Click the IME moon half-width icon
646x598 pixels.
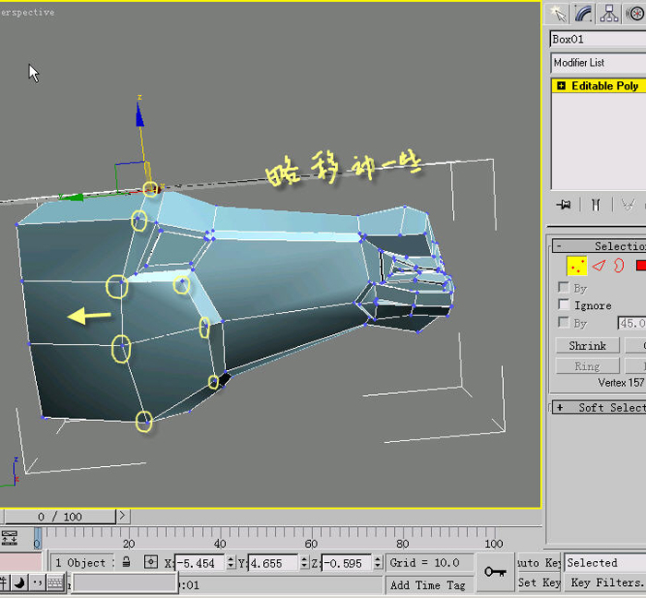point(19,582)
